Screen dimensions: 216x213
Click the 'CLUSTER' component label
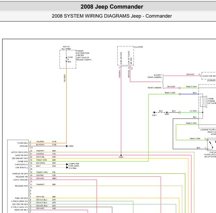click(138, 47)
